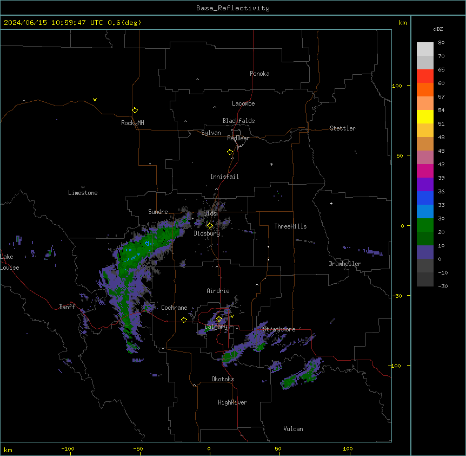The width and height of the screenshot is (466, 456).
Task: Select the blue 33-36 dBZ legend swatch
Action: coord(425,198)
